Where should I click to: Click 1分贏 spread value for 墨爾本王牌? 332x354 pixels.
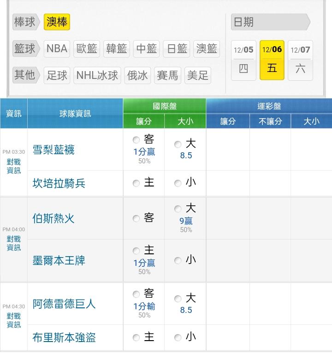point(144,263)
